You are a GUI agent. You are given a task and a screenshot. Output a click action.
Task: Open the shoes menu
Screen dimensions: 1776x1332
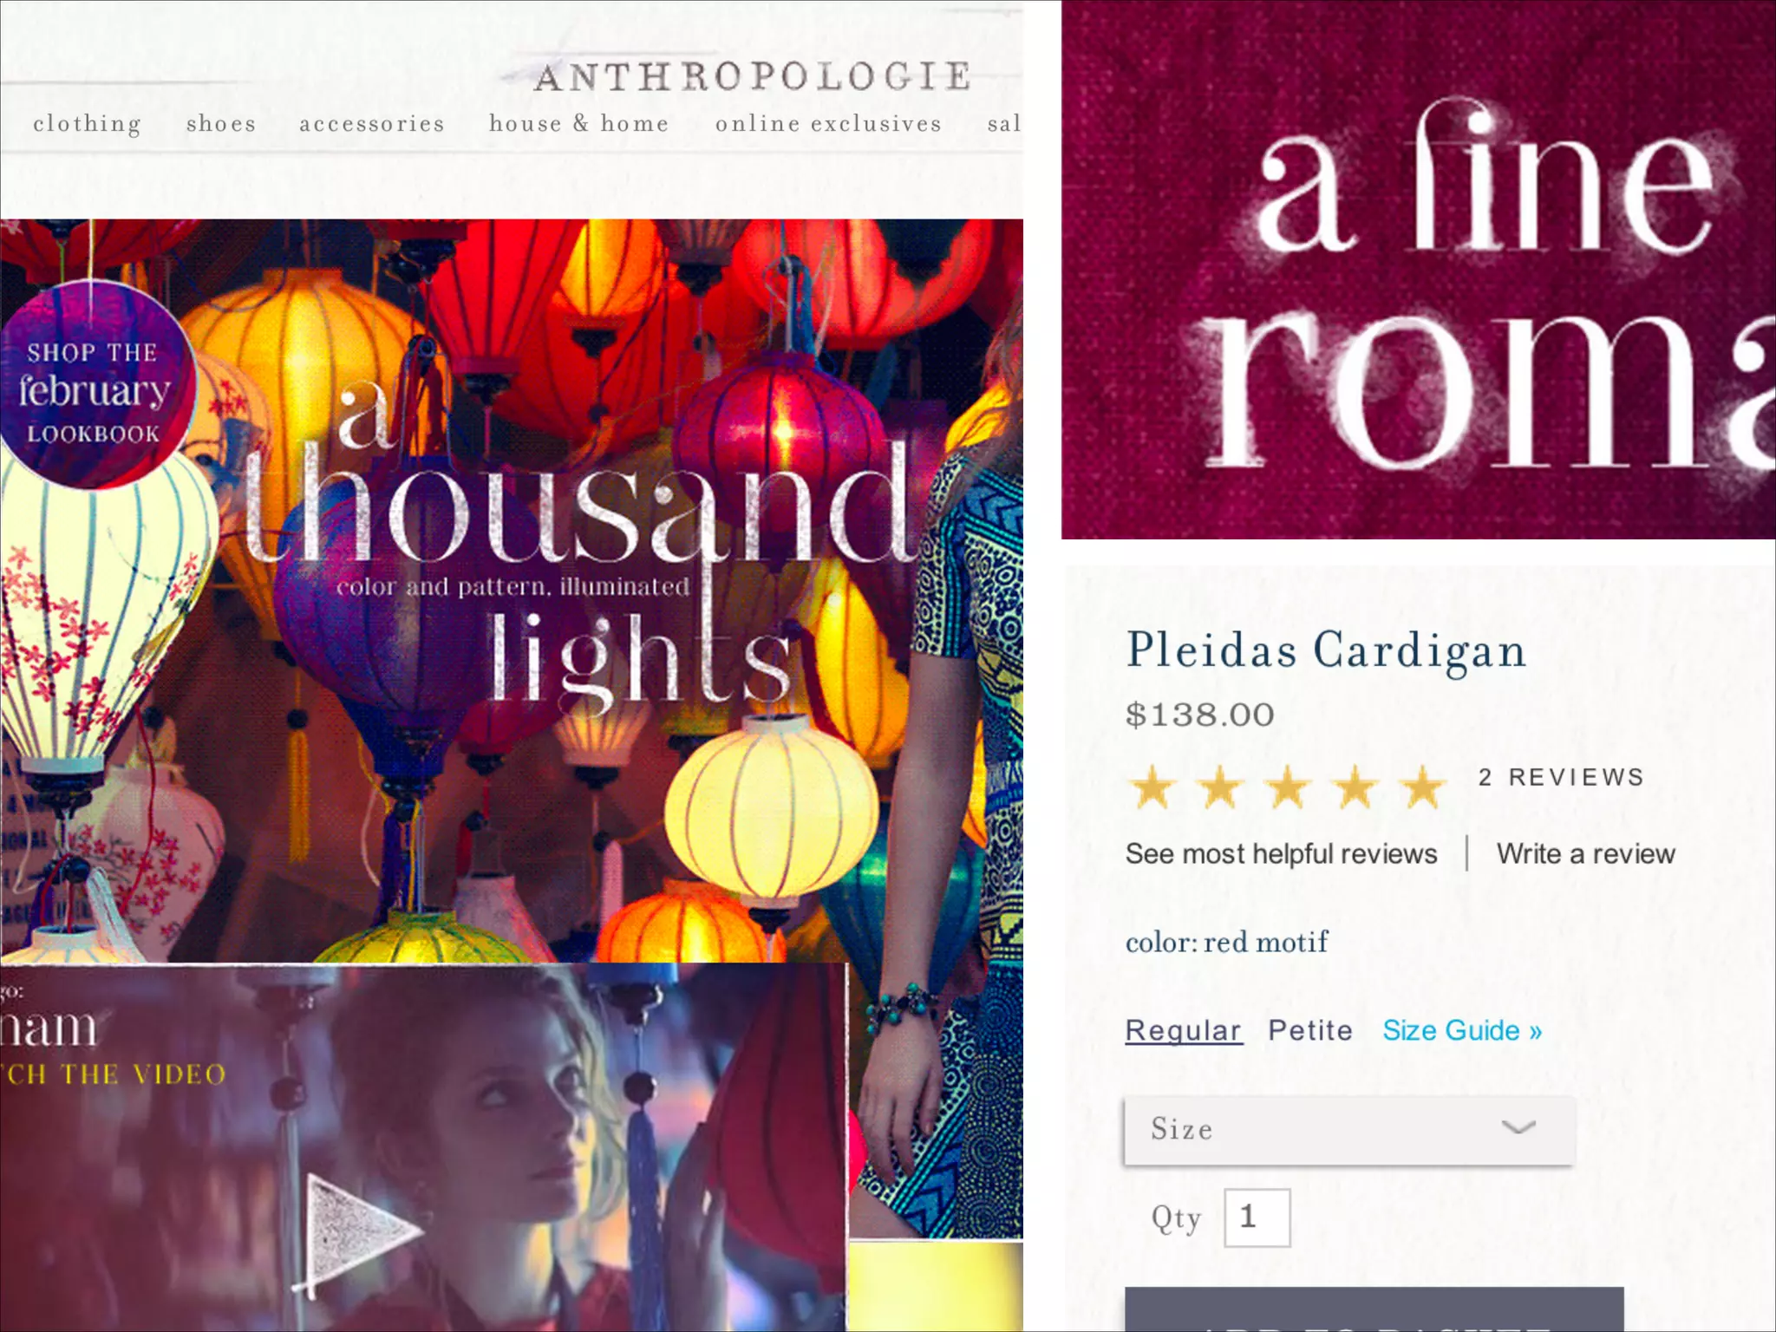[221, 123]
